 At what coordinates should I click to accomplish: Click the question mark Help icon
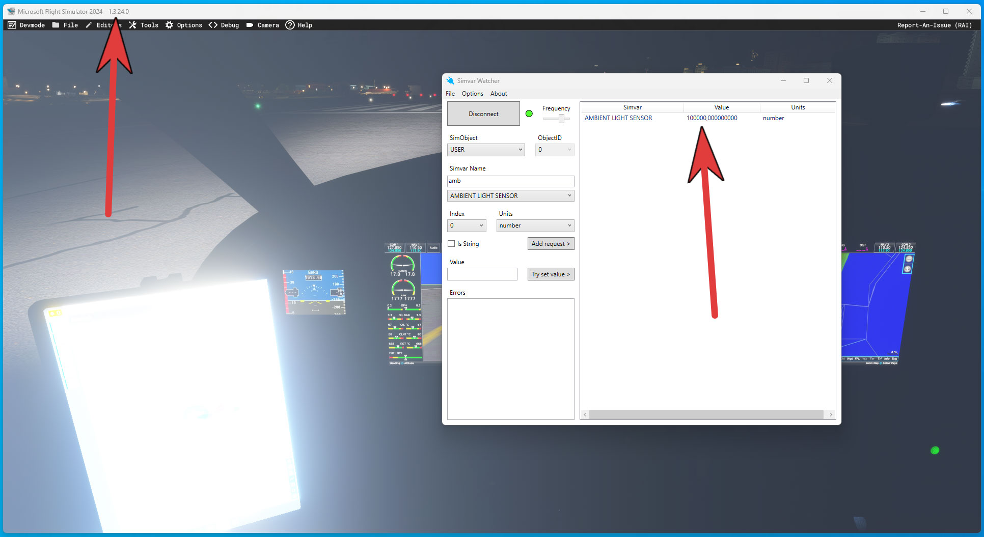tap(290, 25)
